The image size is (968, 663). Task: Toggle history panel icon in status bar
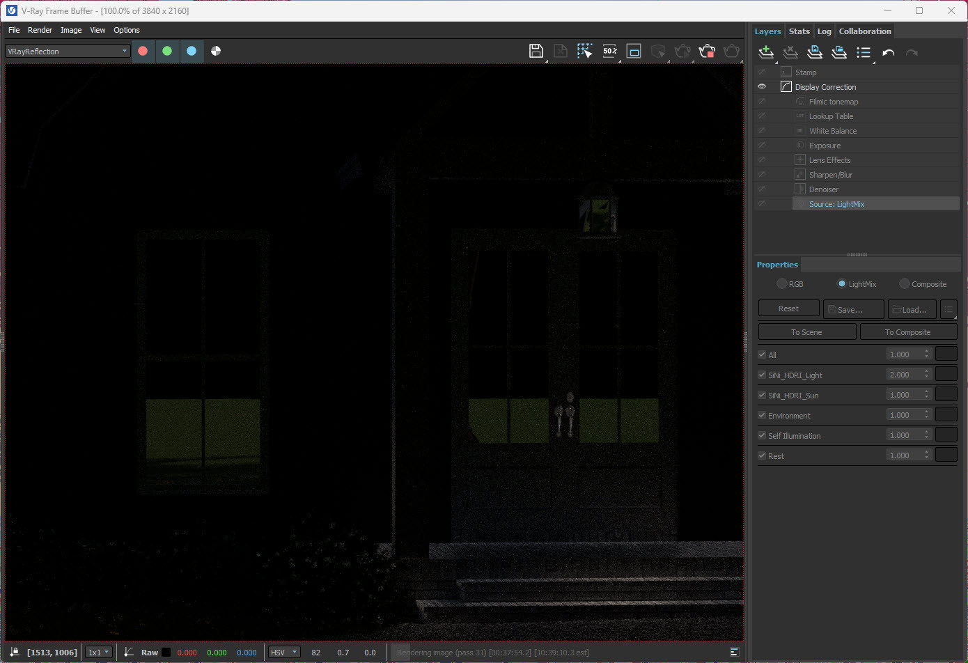point(734,652)
